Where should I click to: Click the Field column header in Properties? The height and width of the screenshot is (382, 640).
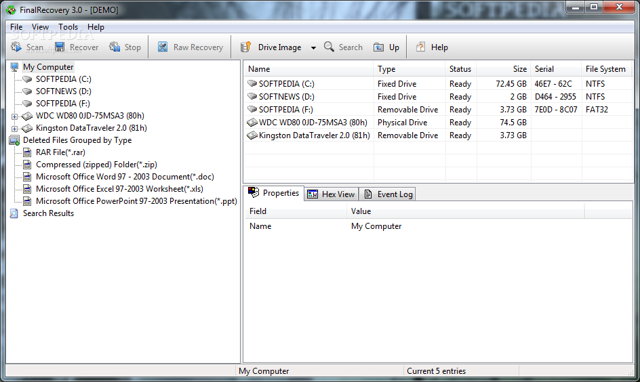(296, 211)
